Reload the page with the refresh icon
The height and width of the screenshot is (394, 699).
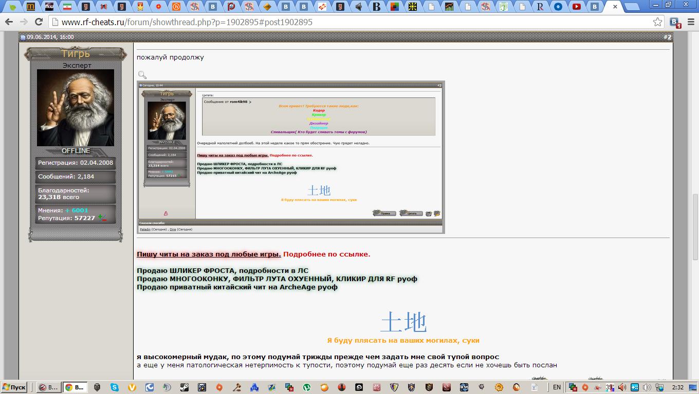[39, 22]
